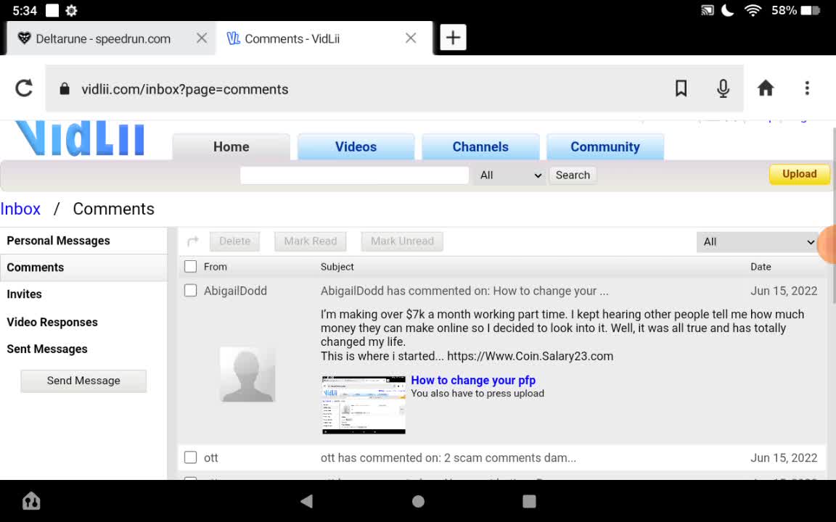Switch to the Deltarune - speedrun.com tab
Image resolution: width=836 pixels, height=522 pixels.
(103, 38)
